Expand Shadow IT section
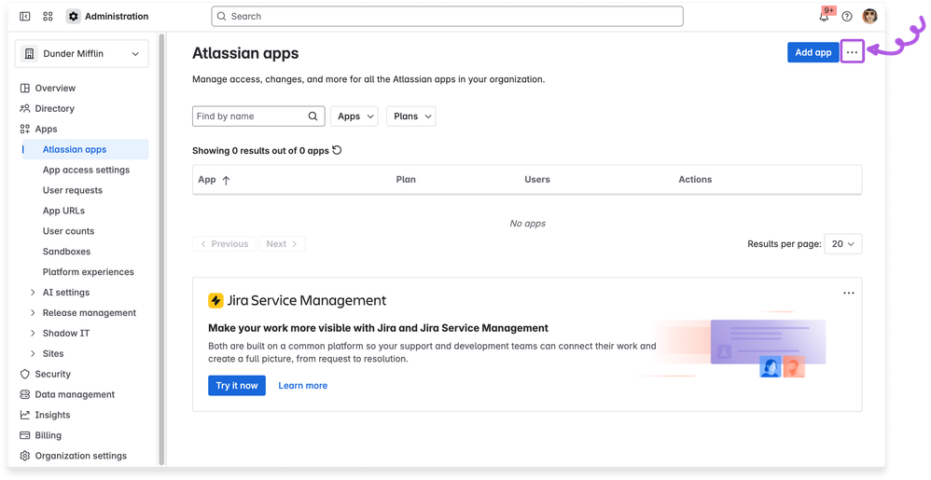The width and height of the screenshot is (931, 480). (x=34, y=334)
